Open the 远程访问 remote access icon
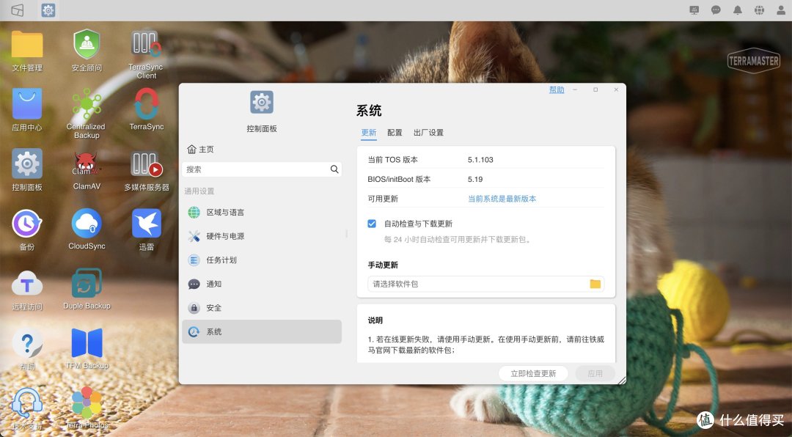The width and height of the screenshot is (792, 437). (27, 283)
